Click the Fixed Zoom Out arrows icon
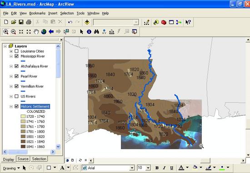This screenshot has height=173, width=250. click(x=29, y=32)
